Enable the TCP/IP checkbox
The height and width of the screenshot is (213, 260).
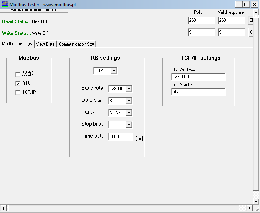point(18,92)
